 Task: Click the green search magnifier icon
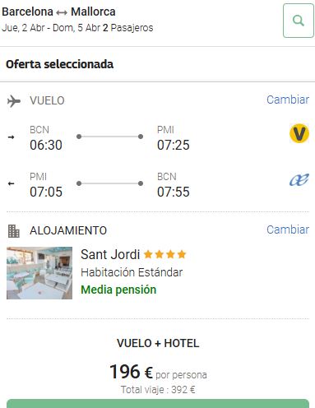click(299, 21)
